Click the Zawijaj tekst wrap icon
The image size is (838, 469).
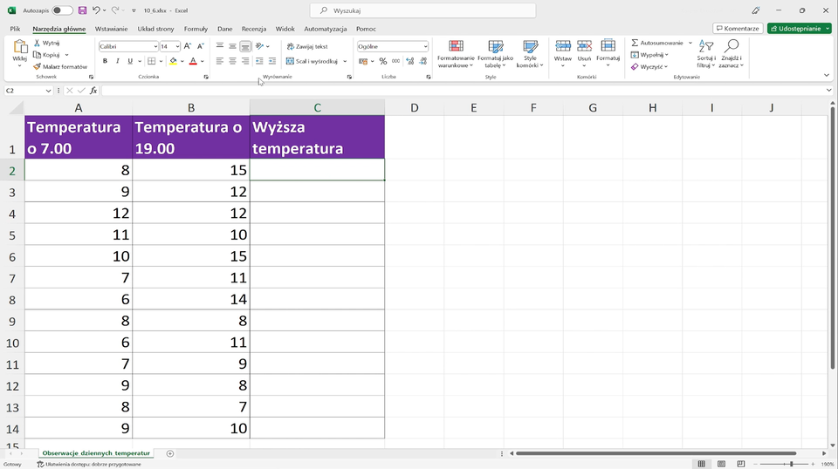(291, 46)
